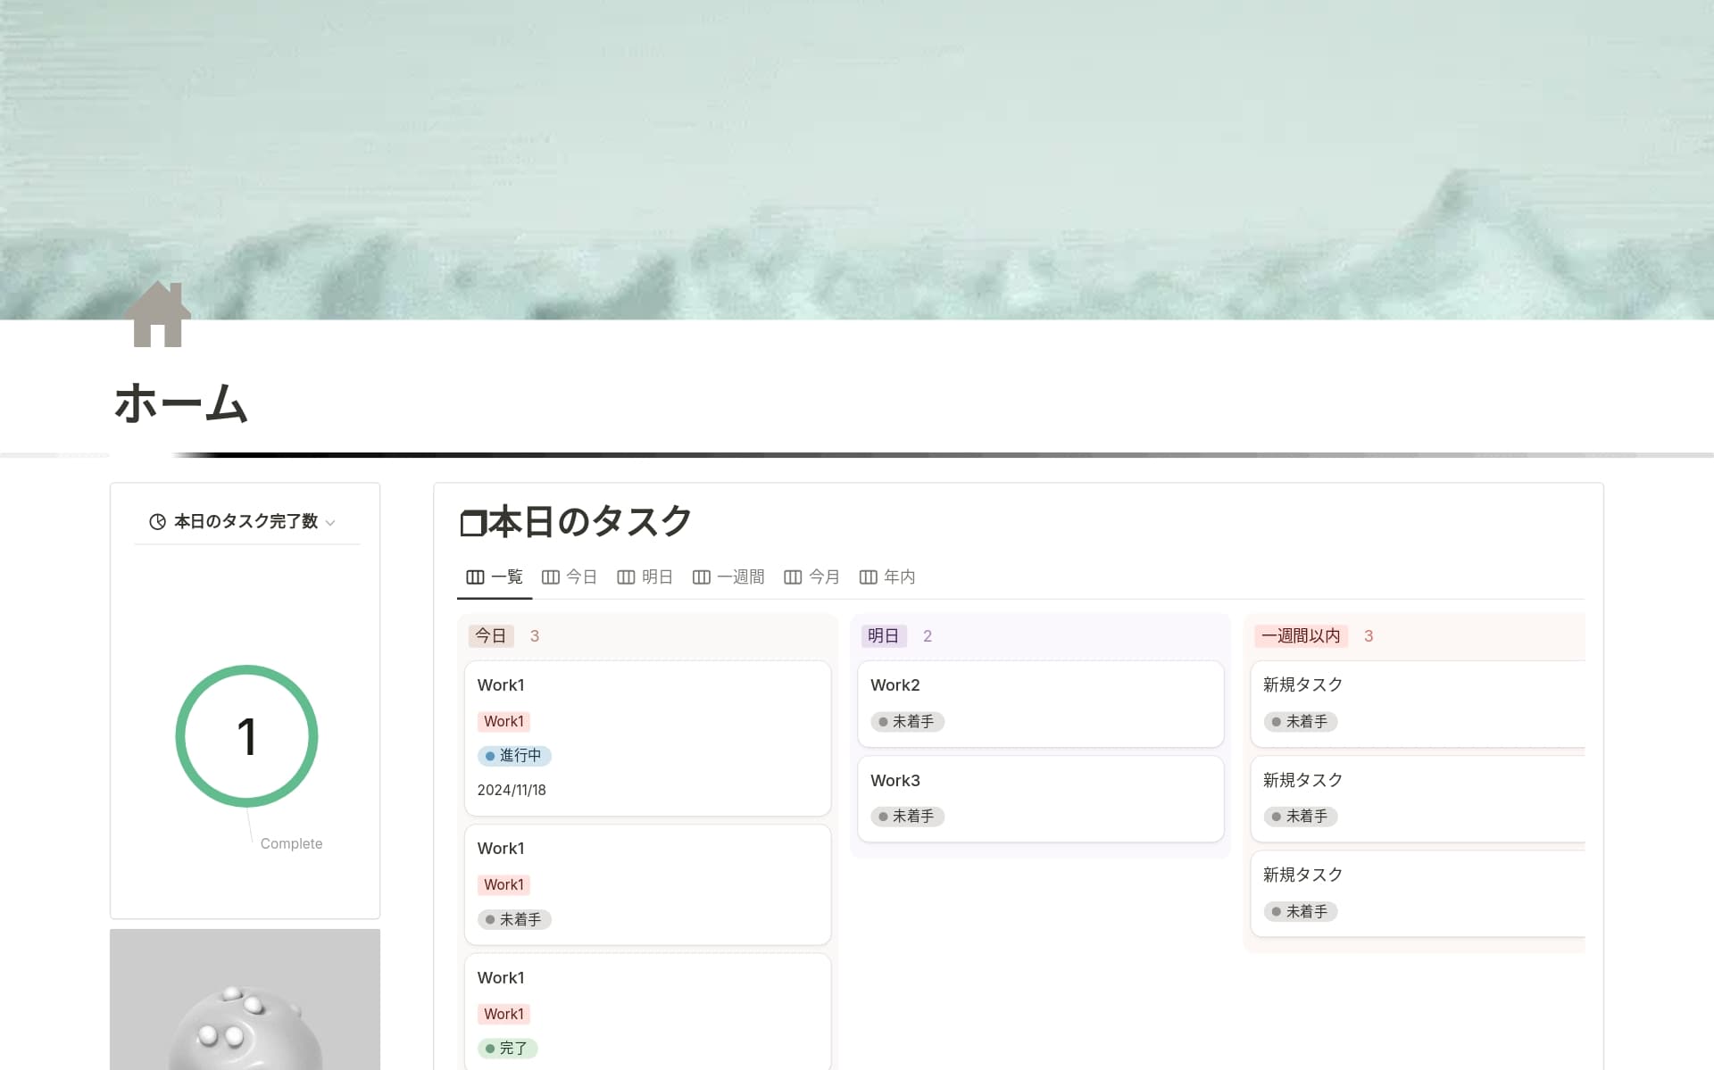This screenshot has width=1714, height=1070.
Task: Click the house page icon
Action: pos(157,314)
